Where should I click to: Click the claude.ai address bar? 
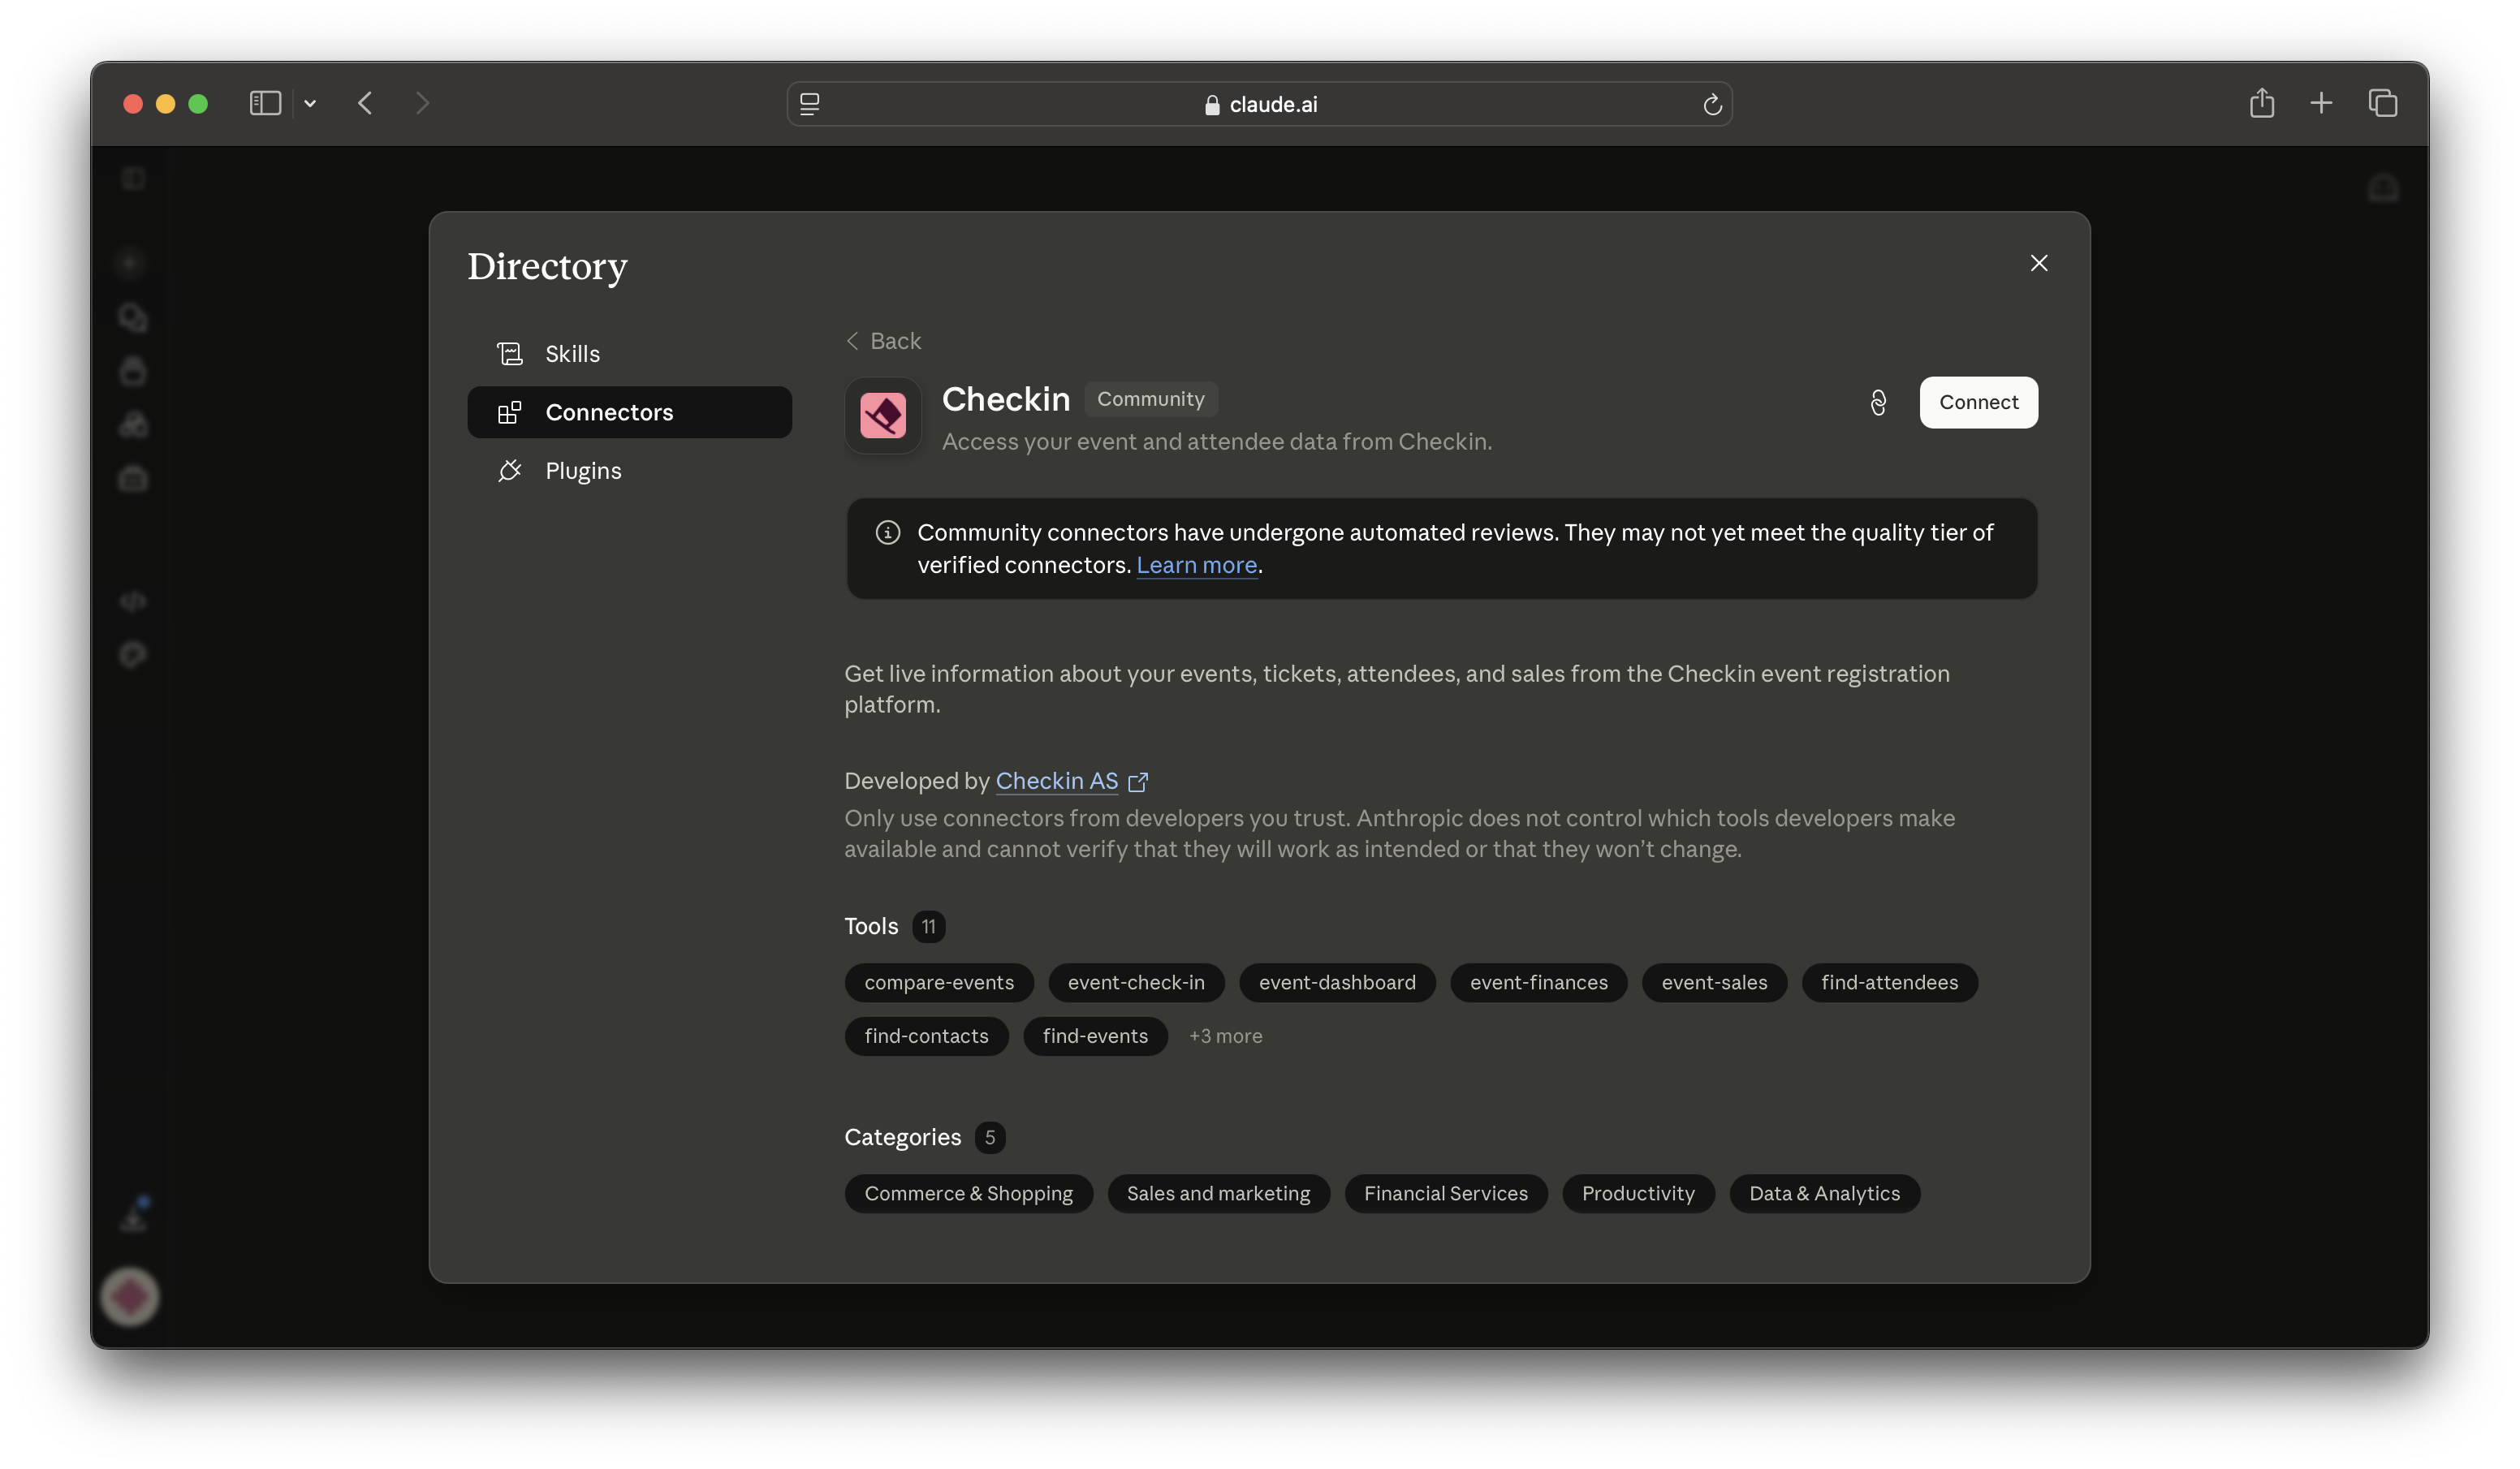1259,104
